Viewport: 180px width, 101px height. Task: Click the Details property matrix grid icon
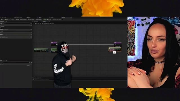[30, 62]
